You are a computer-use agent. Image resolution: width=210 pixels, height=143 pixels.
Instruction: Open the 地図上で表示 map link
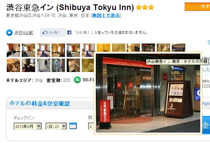(x=106, y=15)
